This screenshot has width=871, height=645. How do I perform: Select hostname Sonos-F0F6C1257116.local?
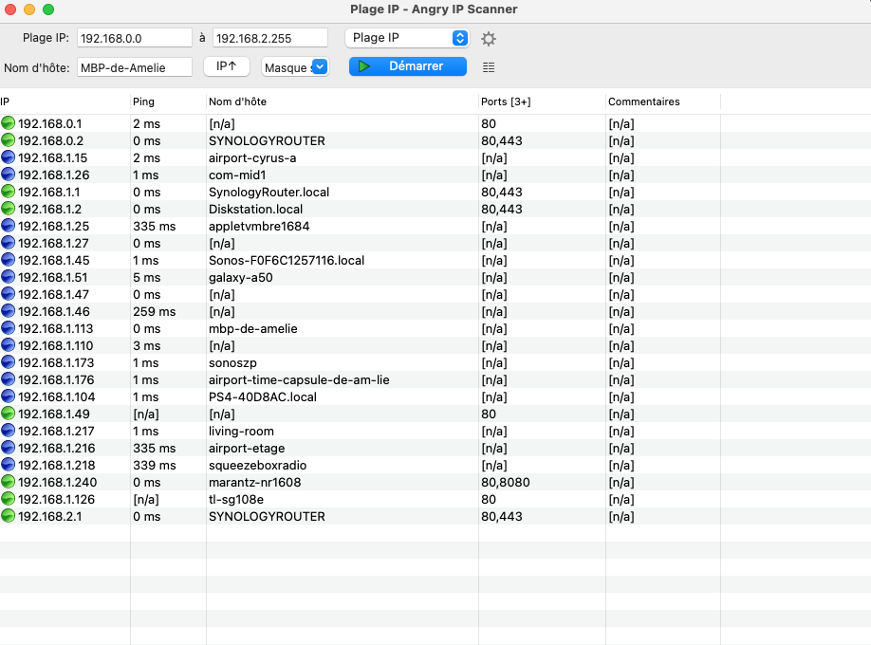click(287, 260)
